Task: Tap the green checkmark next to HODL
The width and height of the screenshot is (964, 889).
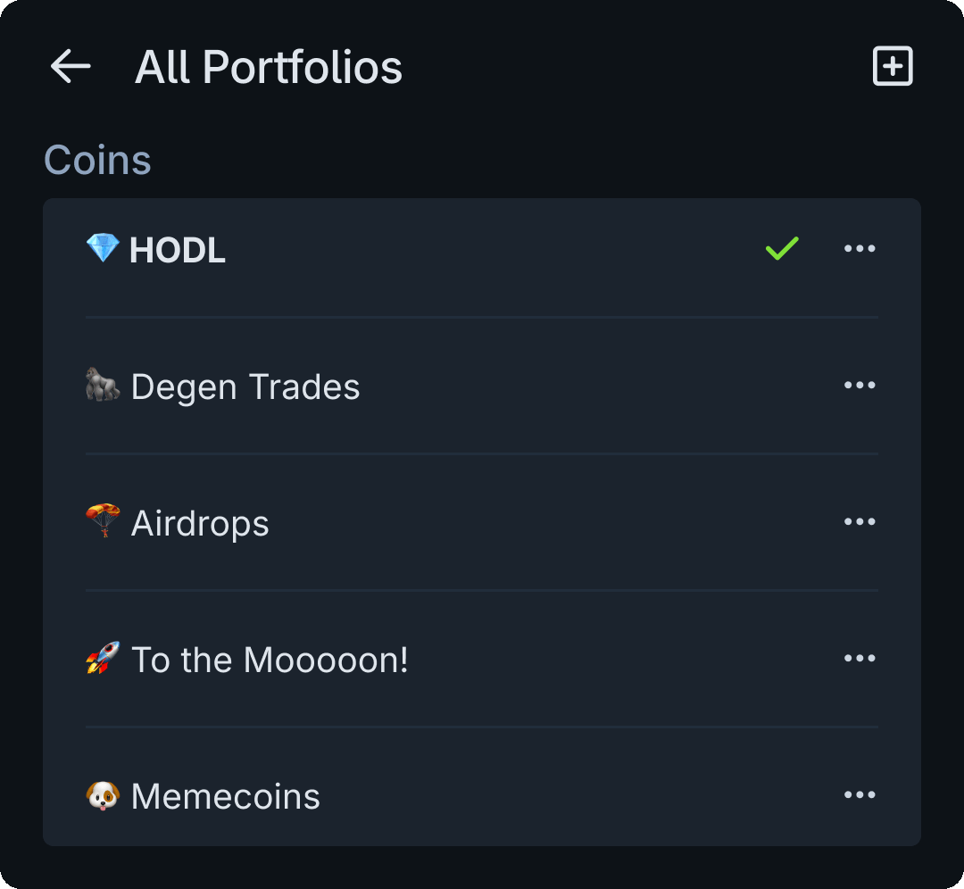Action: (781, 249)
